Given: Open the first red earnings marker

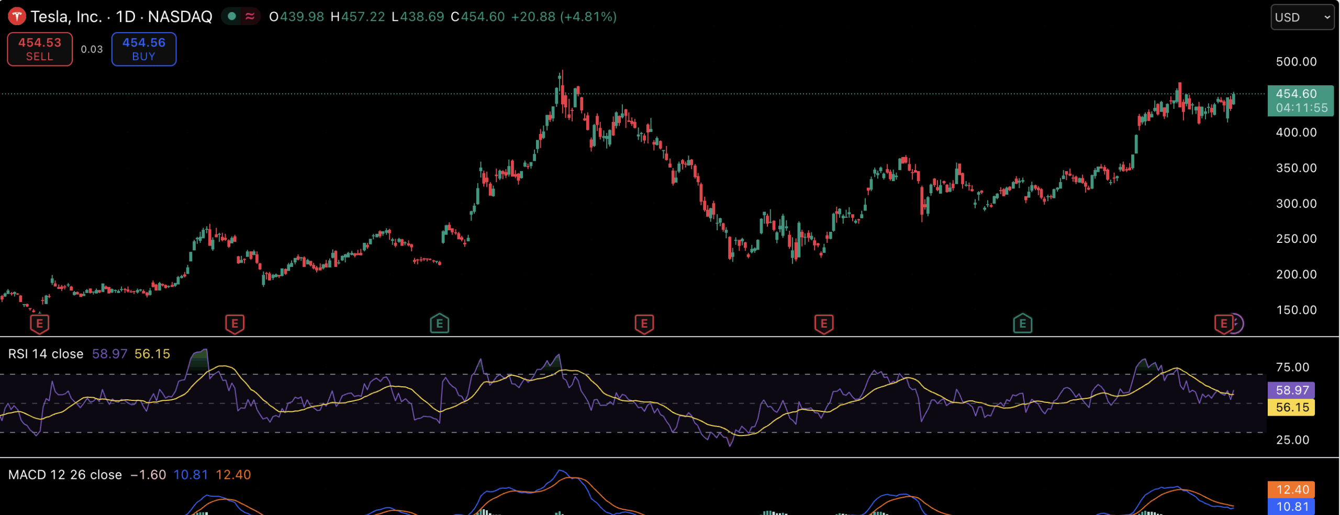Looking at the screenshot, I should 40,323.
